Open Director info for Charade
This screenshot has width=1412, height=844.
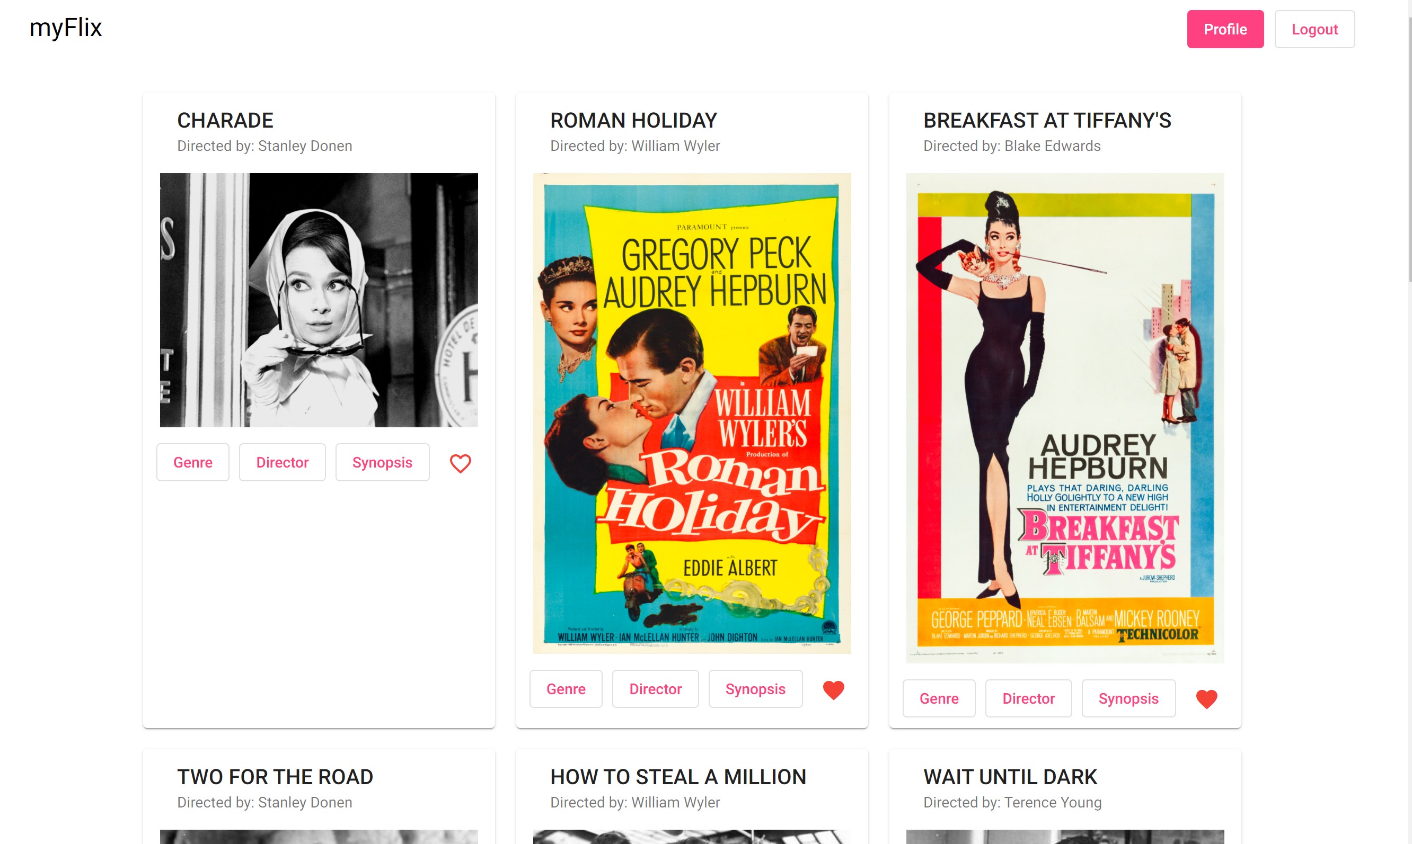click(282, 462)
